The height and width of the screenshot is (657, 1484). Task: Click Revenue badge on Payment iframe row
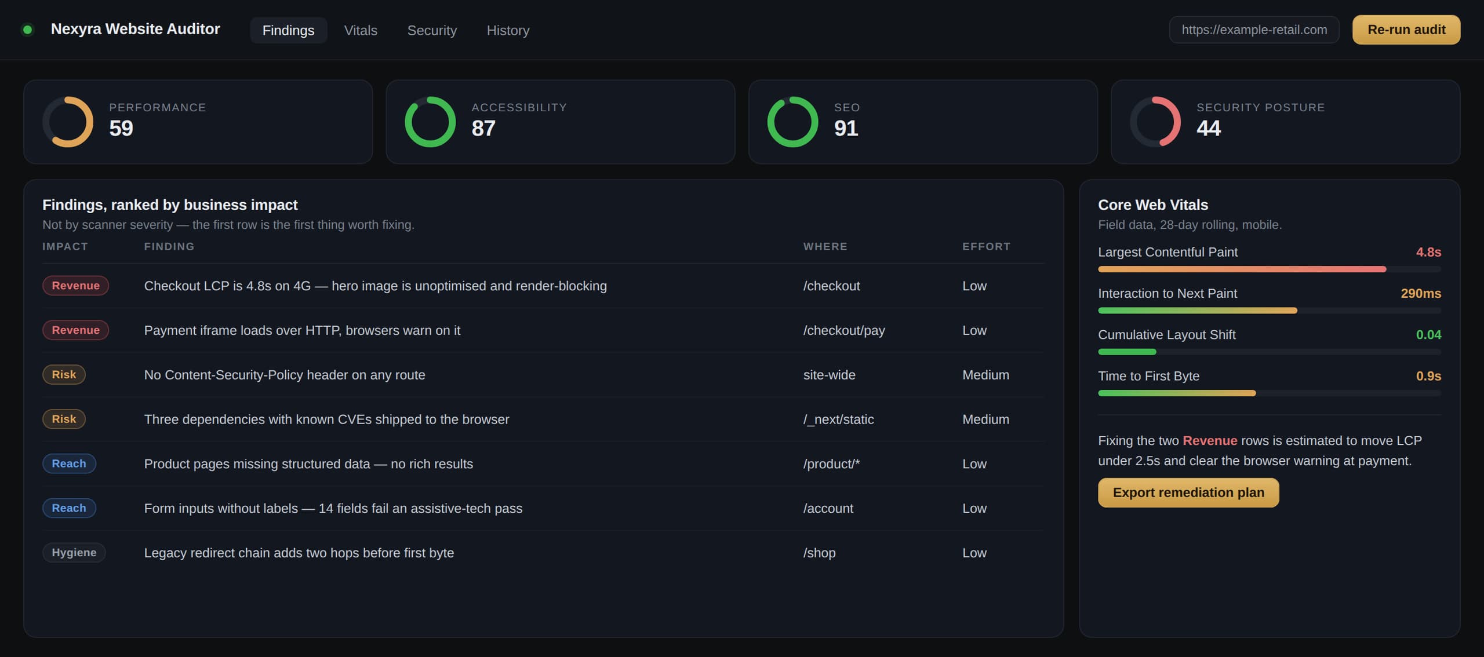click(x=75, y=330)
